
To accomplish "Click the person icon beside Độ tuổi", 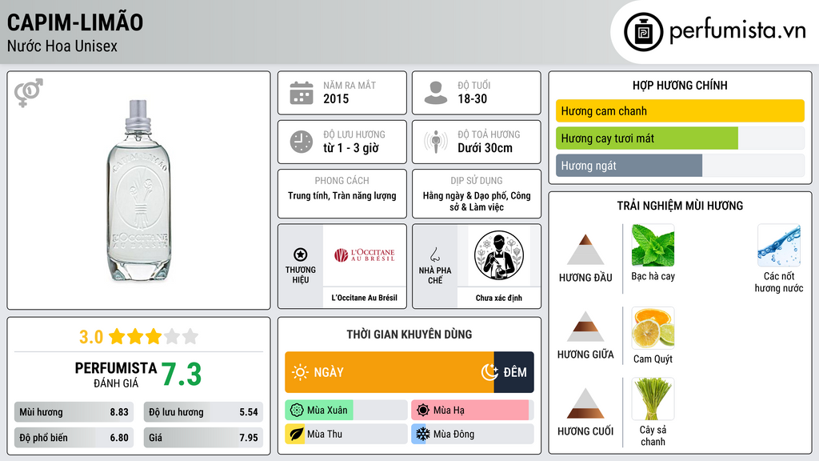I will 436,93.
